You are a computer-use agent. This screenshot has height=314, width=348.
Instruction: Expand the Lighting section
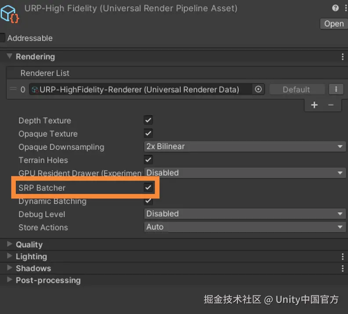coord(10,256)
